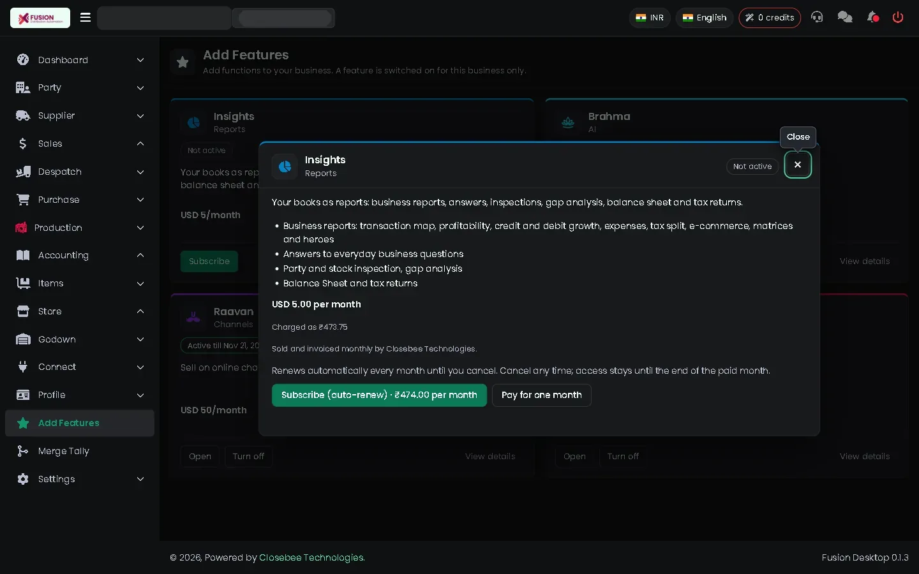Click the Despatch forklift icon
Image resolution: width=919 pixels, height=574 pixels.
pos(23,172)
